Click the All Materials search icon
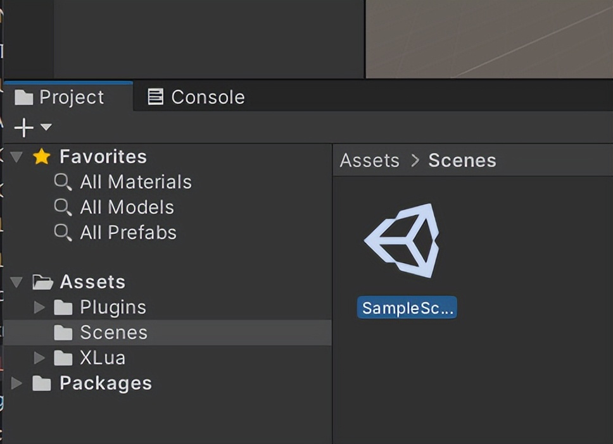613x444 pixels. point(63,182)
